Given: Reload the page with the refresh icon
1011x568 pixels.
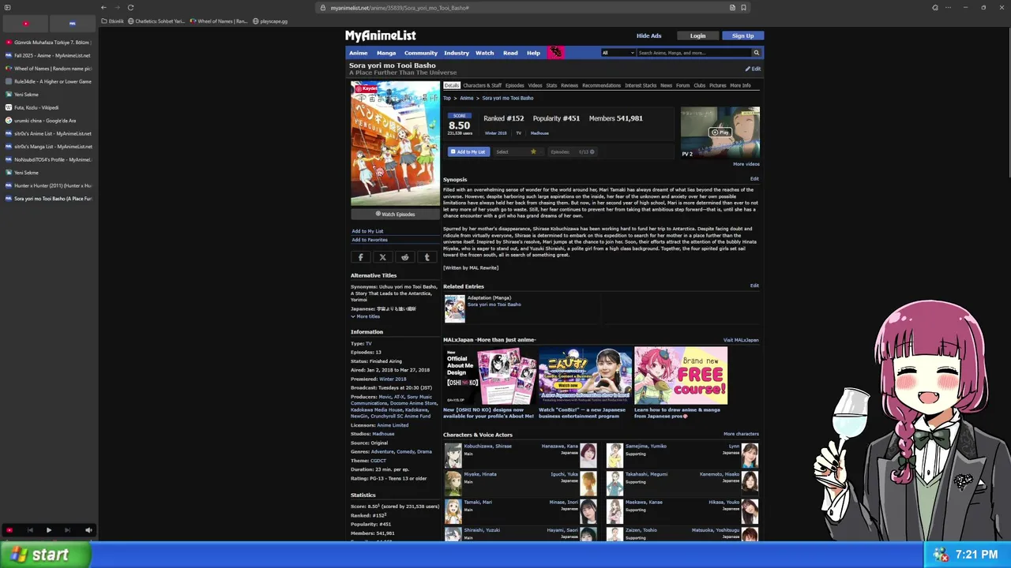Looking at the screenshot, I should 130,7.
